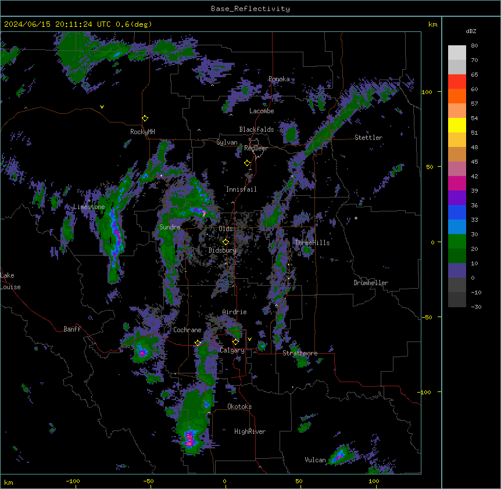Select the Sundre label
Viewport: 501px width, 489px height.
click(x=170, y=227)
